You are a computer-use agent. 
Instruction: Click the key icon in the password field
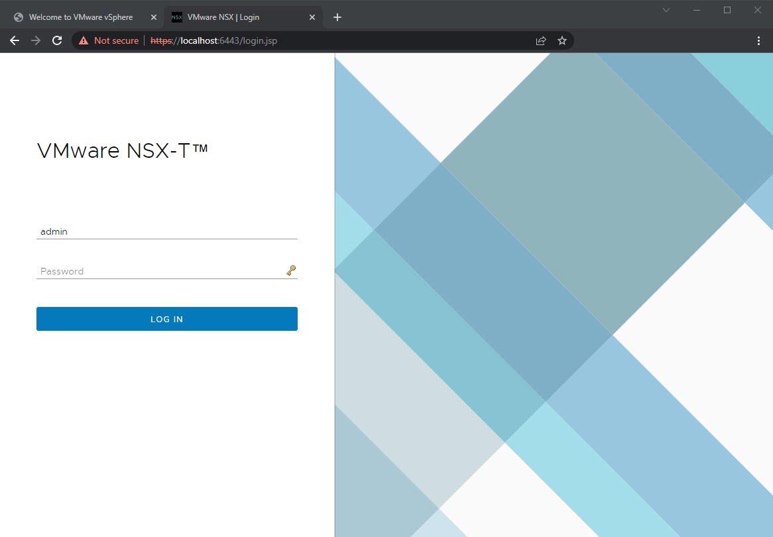(290, 270)
